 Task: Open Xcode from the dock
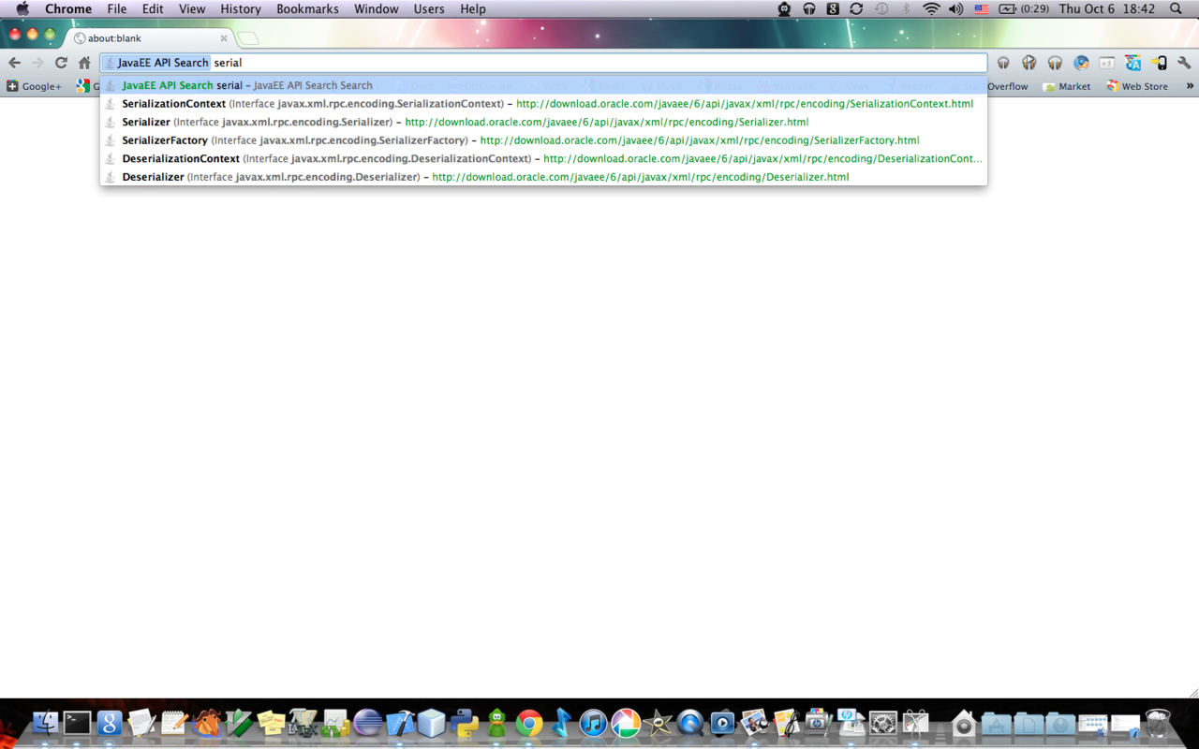click(x=400, y=723)
